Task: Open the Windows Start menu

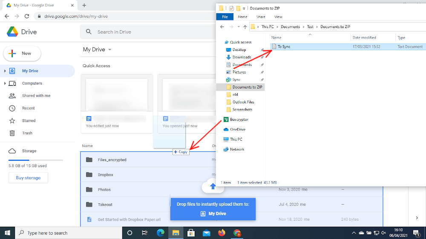Action: pos(7,233)
